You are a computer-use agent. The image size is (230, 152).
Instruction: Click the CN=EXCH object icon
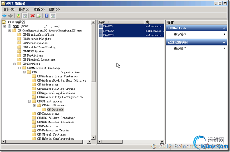coord(100,35)
